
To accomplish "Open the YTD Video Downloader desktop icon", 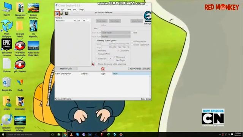I will point(20,47).
